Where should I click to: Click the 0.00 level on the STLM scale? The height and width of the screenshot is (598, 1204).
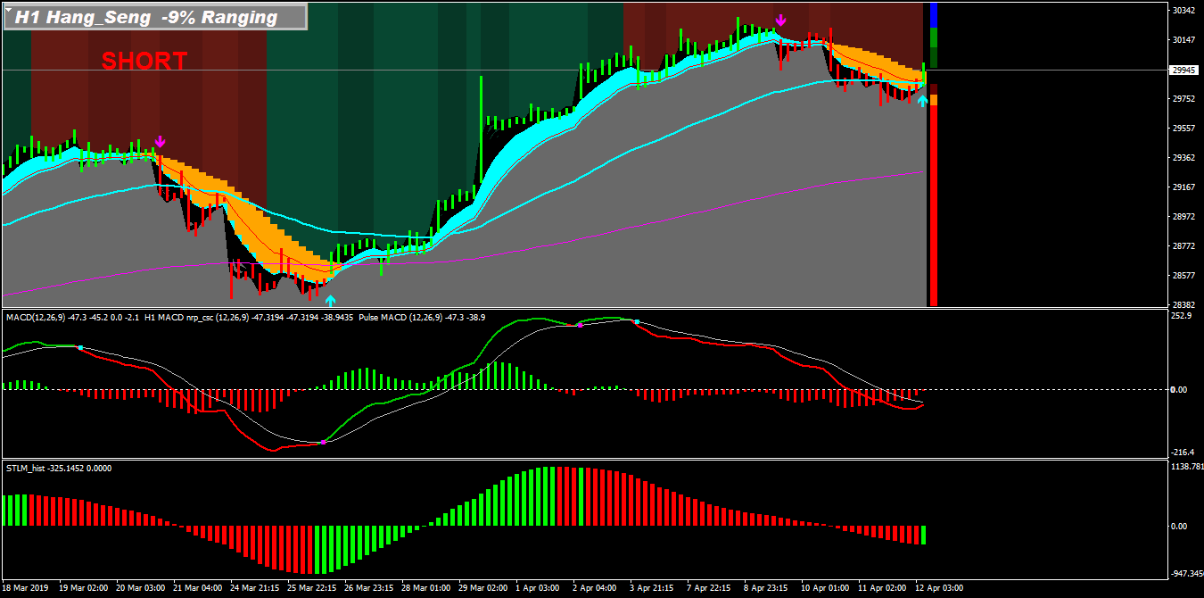click(1179, 527)
